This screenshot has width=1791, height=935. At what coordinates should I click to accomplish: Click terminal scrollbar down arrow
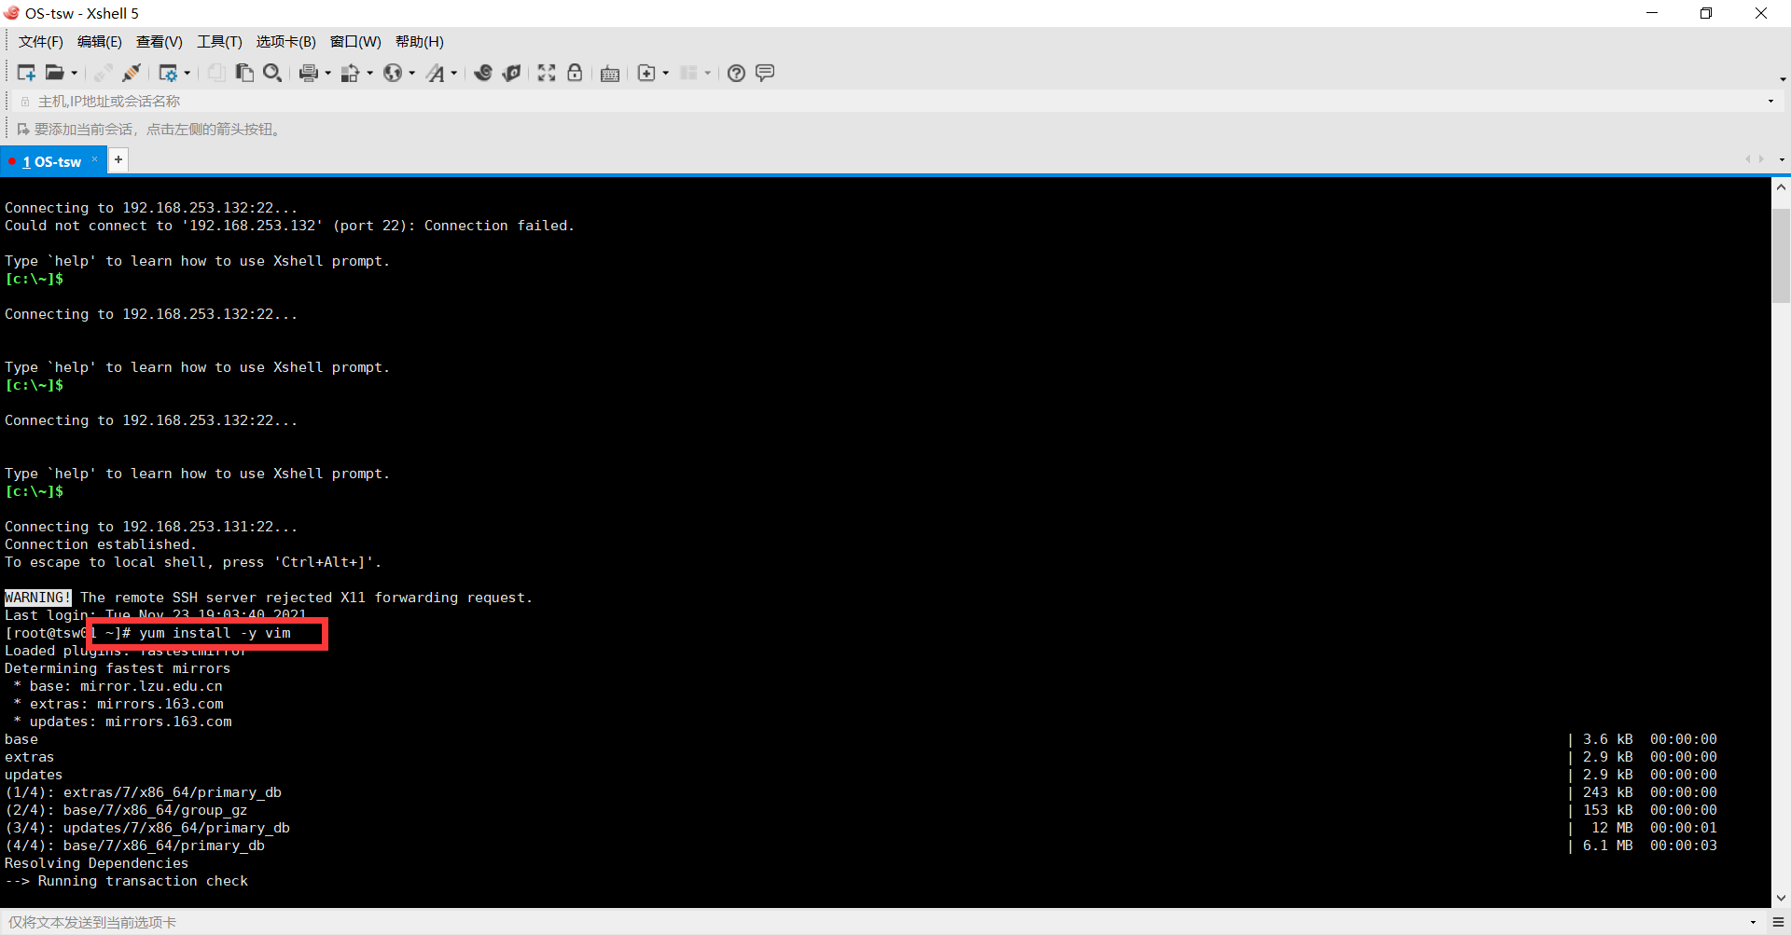click(x=1781, y=898)
